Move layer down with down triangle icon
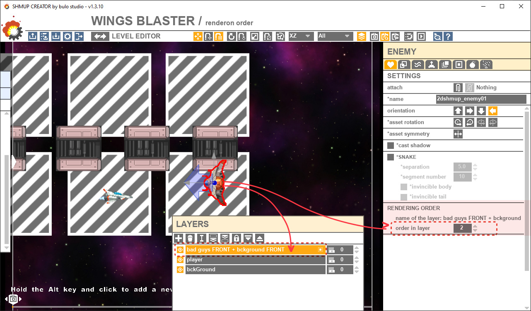The width and height of the screenshot is (531, 311). point(248,238)
